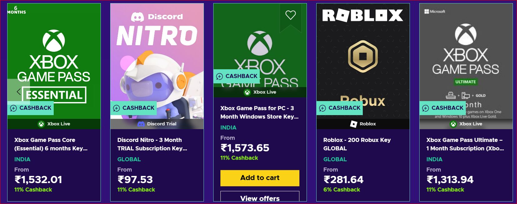The height and width of the screenshot is (204, 517).
Task: Click Cashback badge on Game Pass Essential card
Action: (31, 108)
